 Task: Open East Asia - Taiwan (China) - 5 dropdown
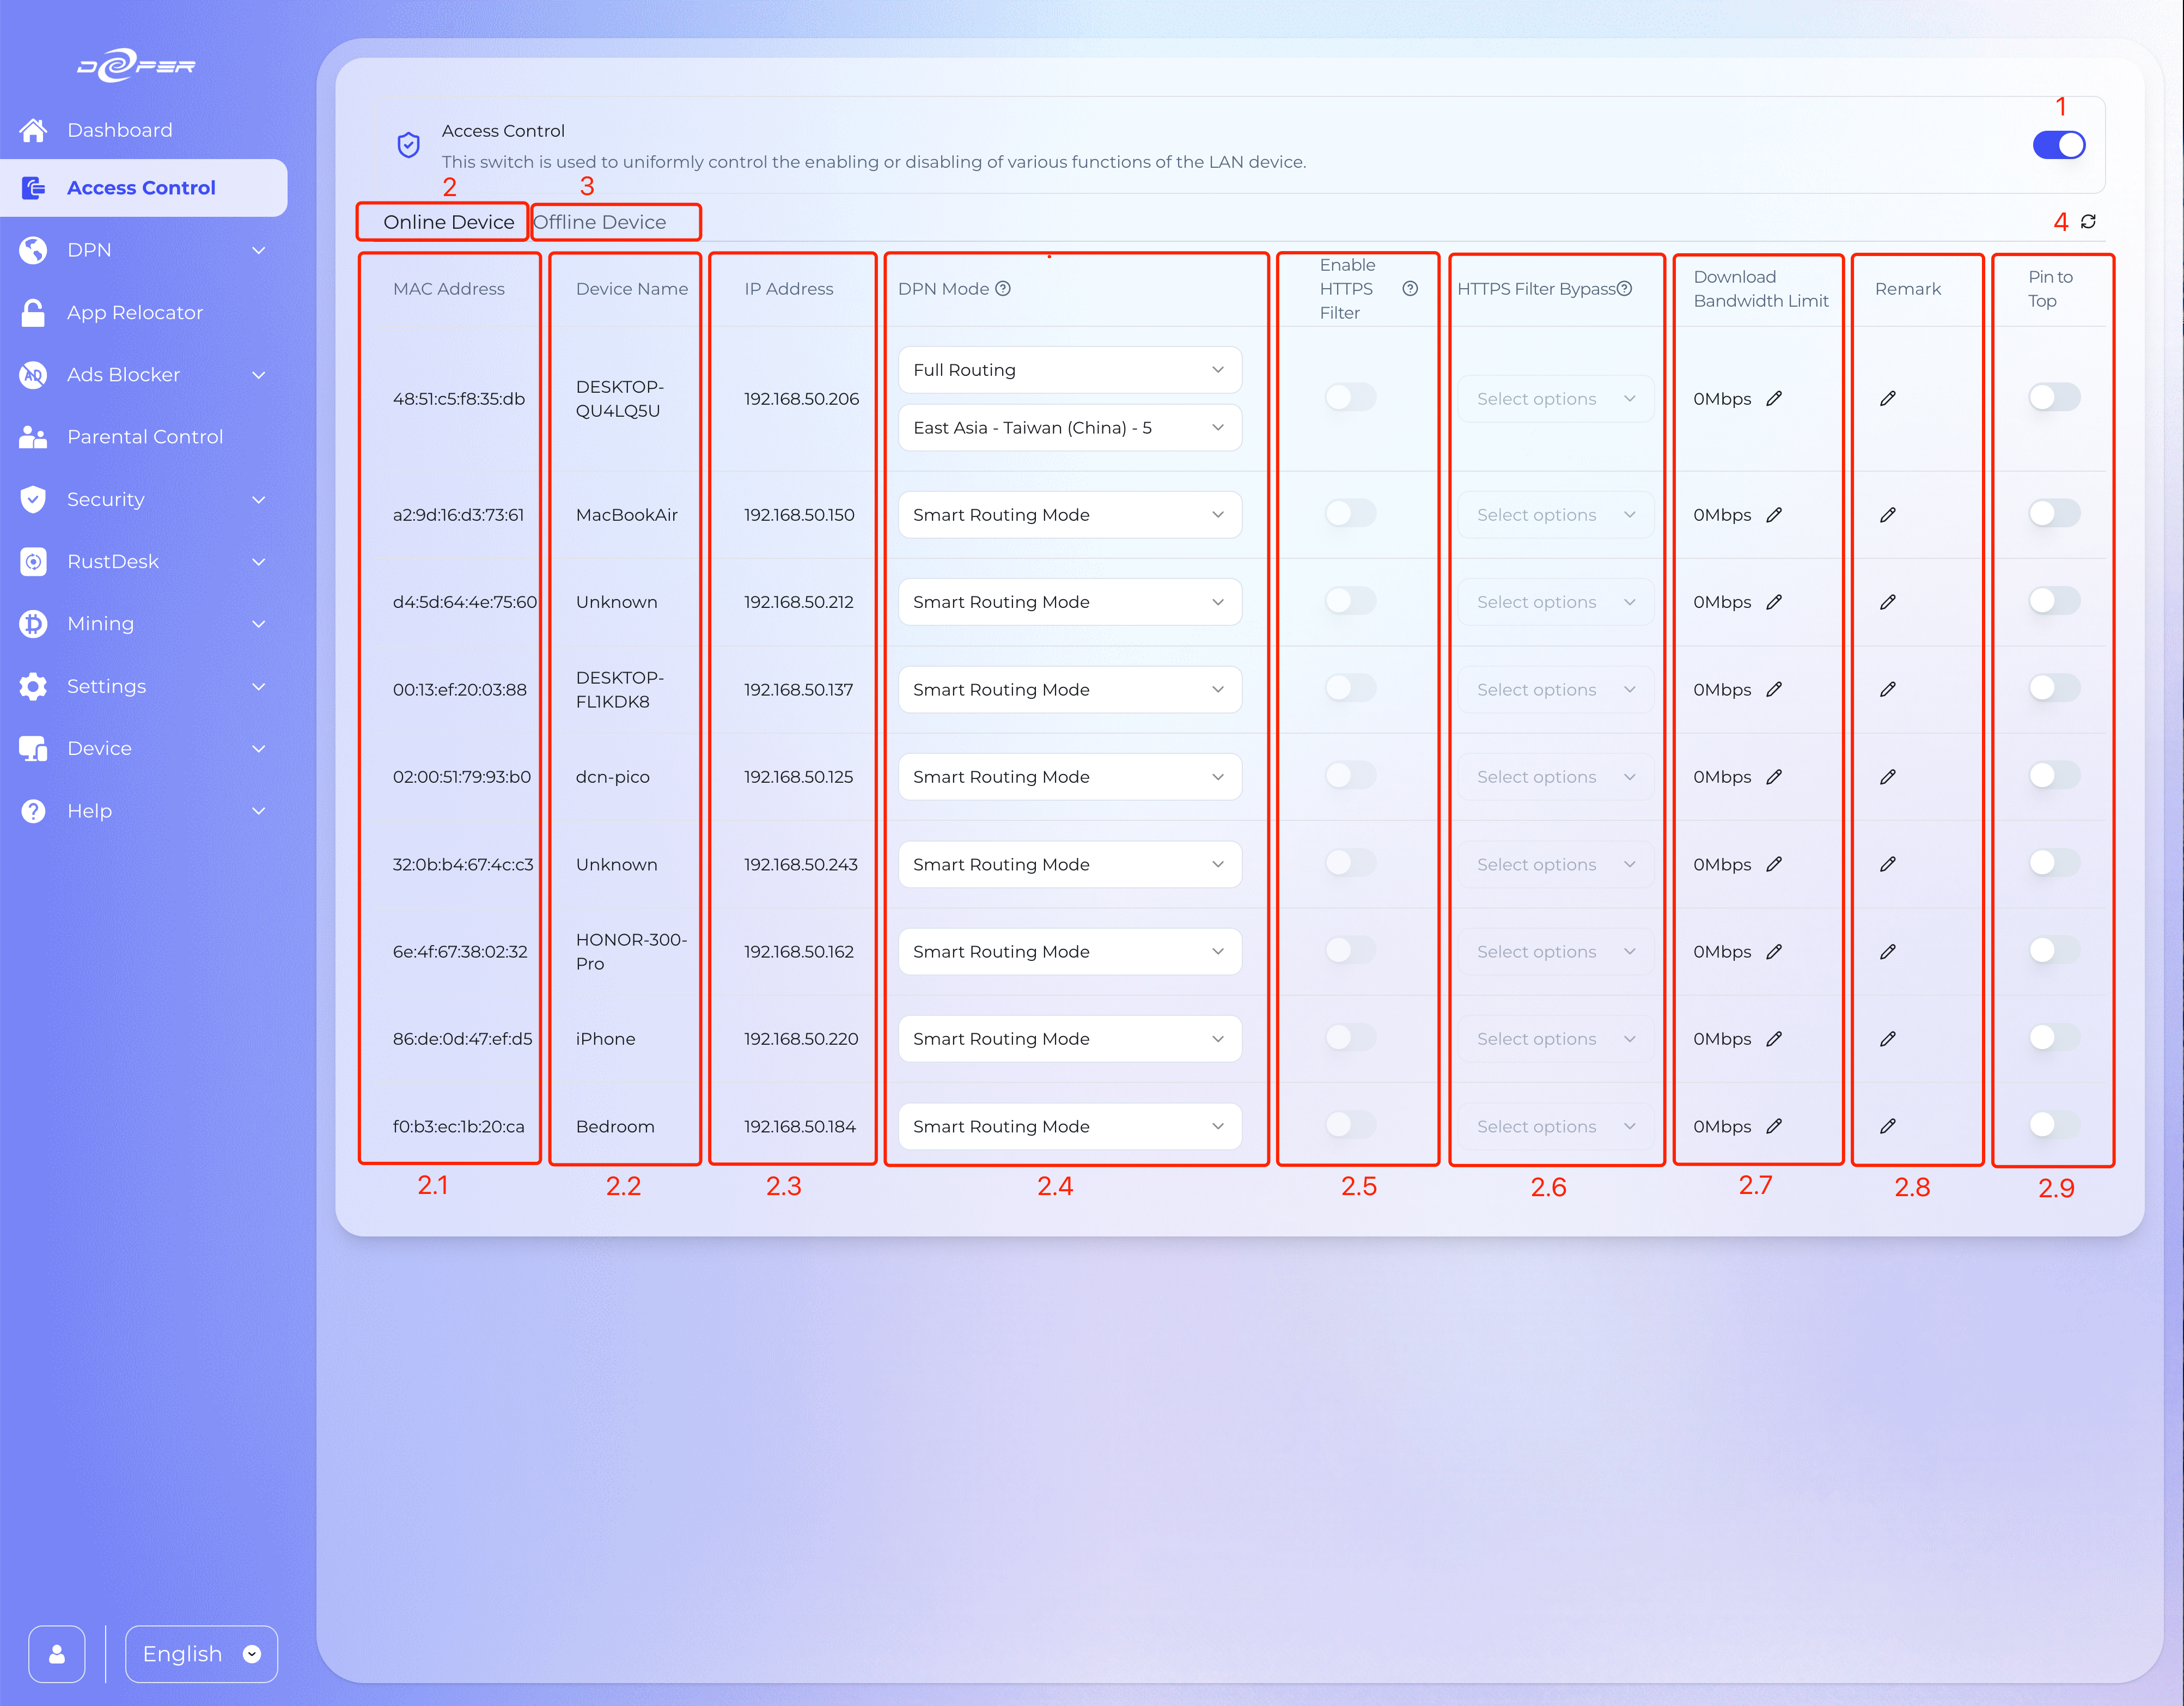pyautogui.click(x=1069, y=427)
